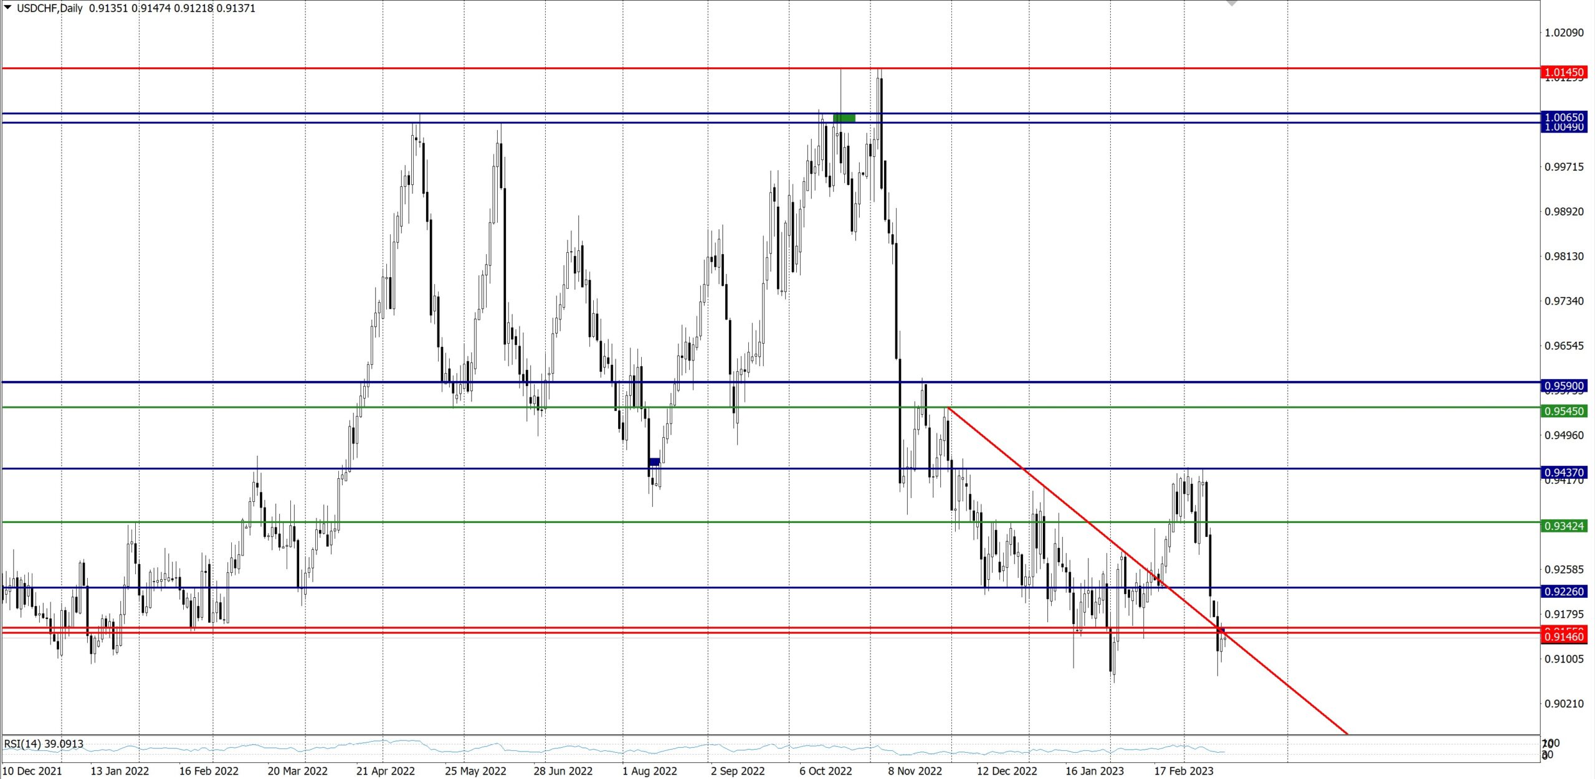
Task: Click the 17 Feb 2023 date label
Action: coord(1183,771)
